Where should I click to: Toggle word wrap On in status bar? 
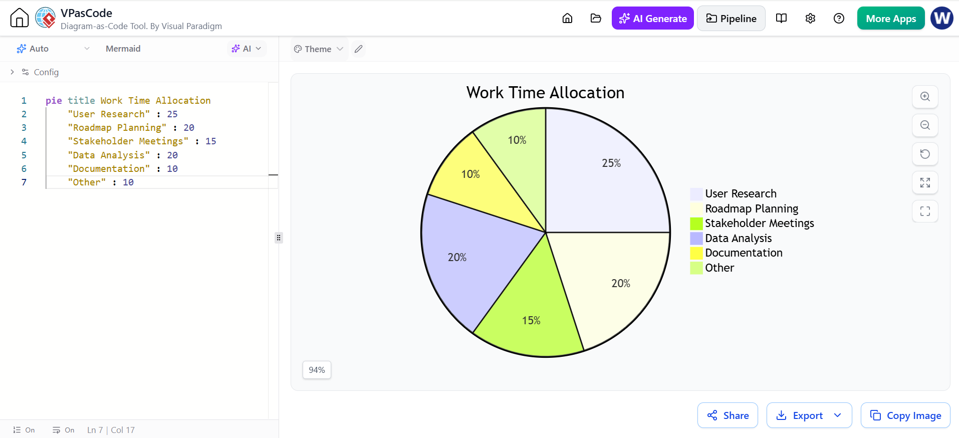[x=64, y=430]
